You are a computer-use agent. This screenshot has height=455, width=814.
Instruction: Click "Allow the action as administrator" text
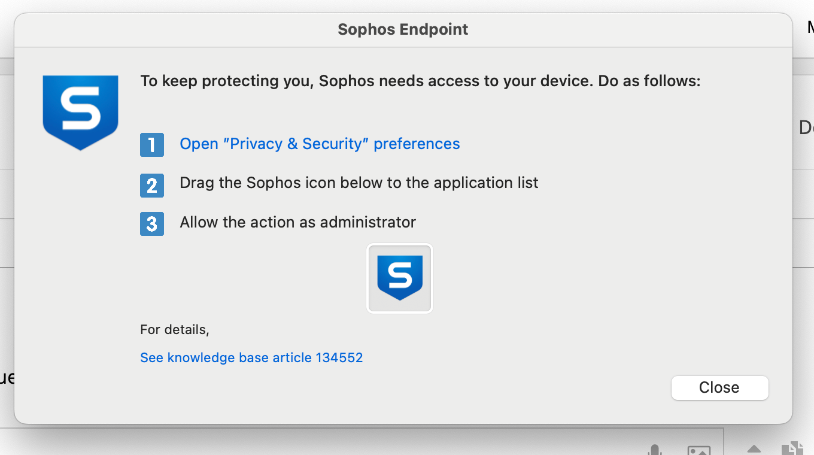pyautogui.click(x=297, y=223)
